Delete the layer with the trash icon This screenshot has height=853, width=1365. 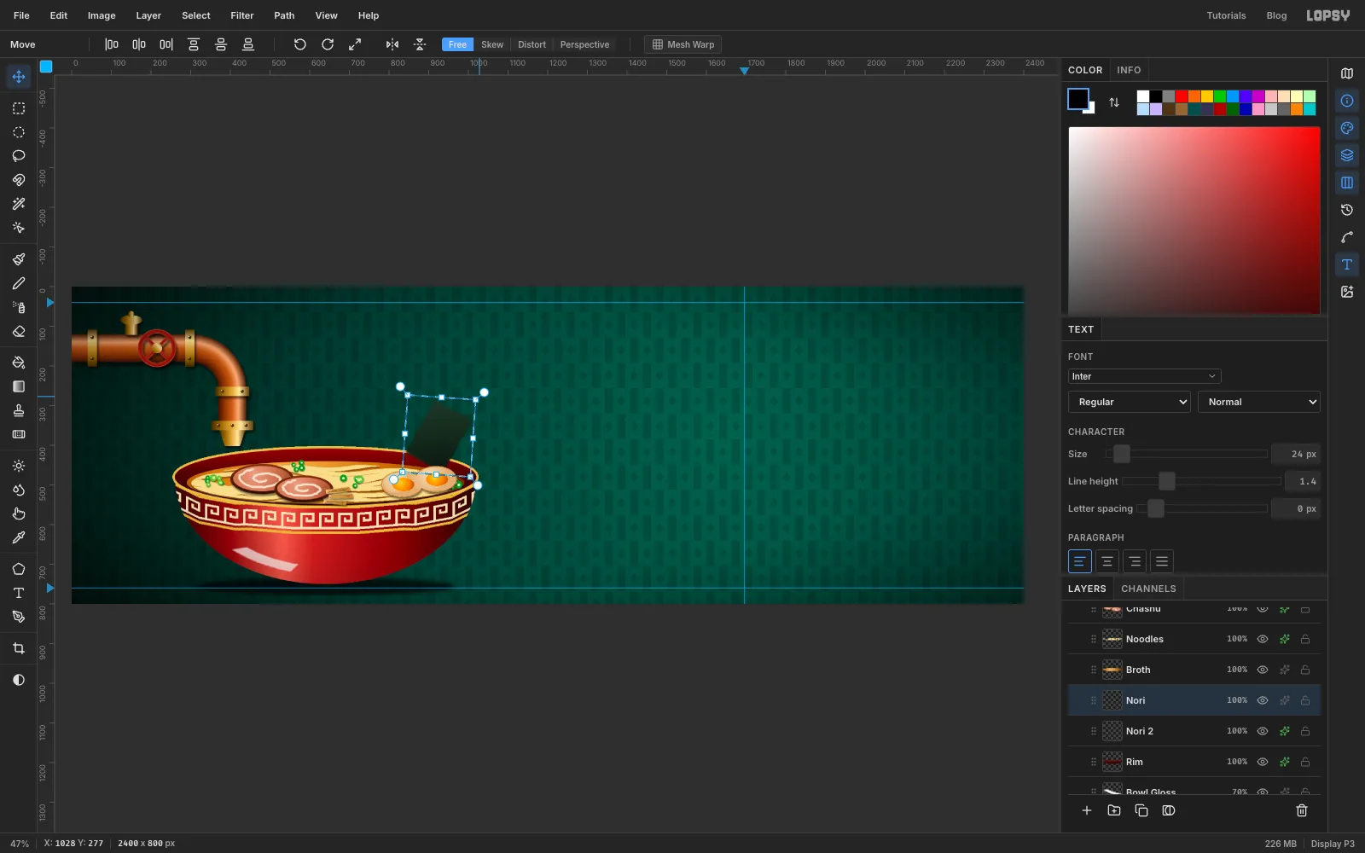click(x=1302, y=810)
